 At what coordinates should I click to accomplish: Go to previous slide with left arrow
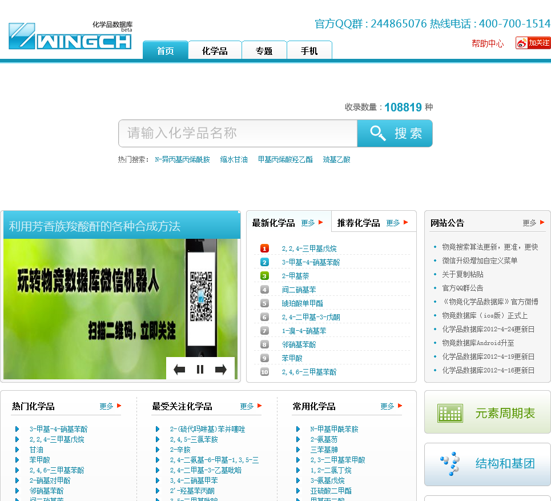(179, 369)
